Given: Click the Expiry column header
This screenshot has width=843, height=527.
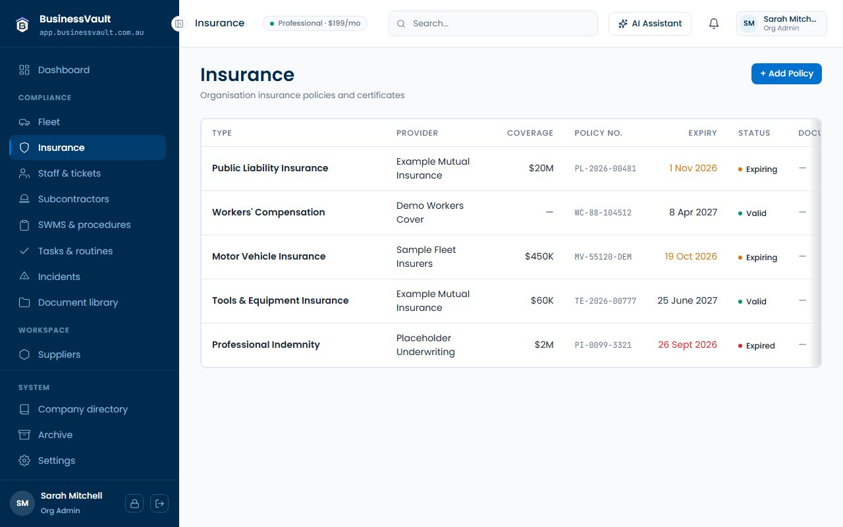Looking at the screenshot, I should pyautogui.click(x=703, y=133).
